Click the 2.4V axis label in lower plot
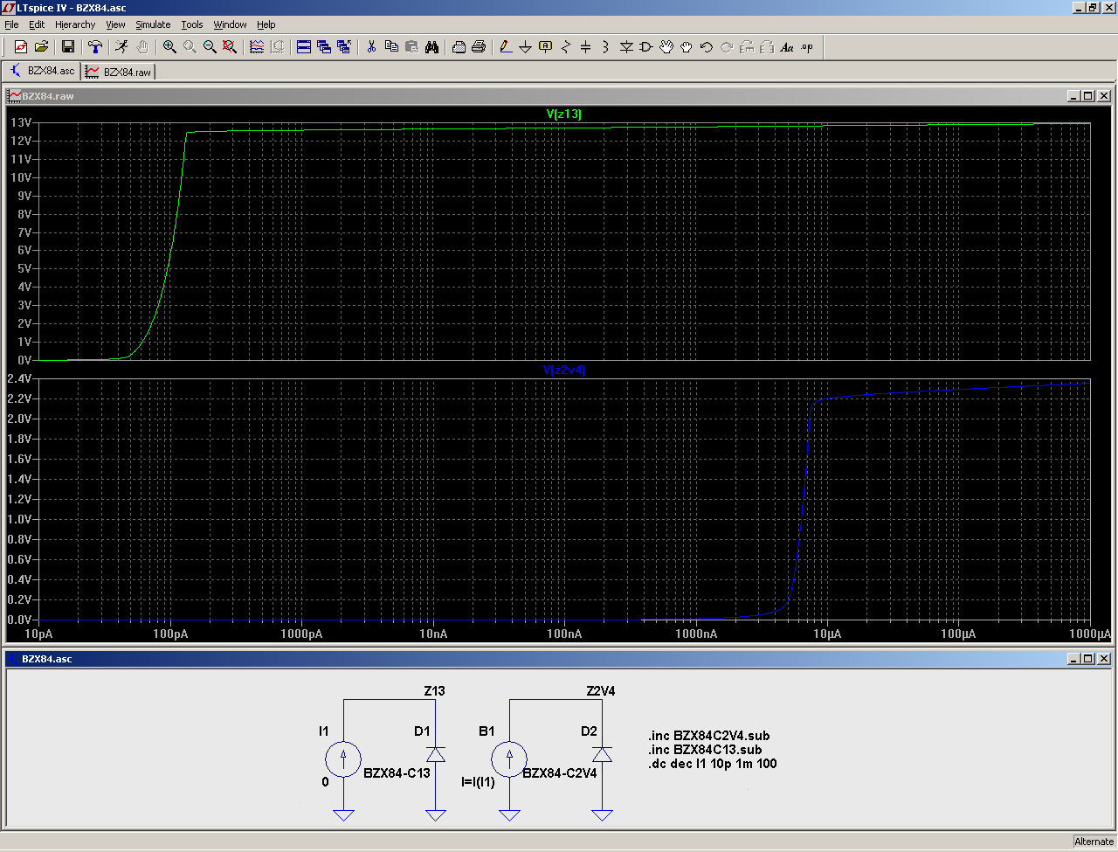The height and width of the screenshot is (852, 1118). point(19,378)
